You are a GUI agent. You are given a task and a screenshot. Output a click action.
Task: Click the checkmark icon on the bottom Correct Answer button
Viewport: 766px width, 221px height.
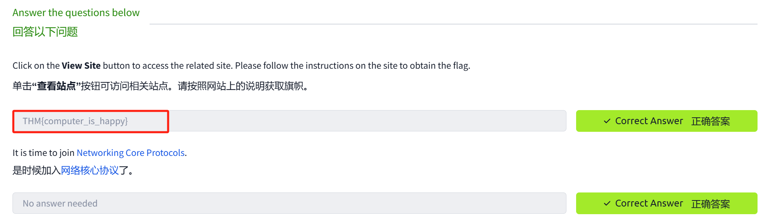coord(607,203)
